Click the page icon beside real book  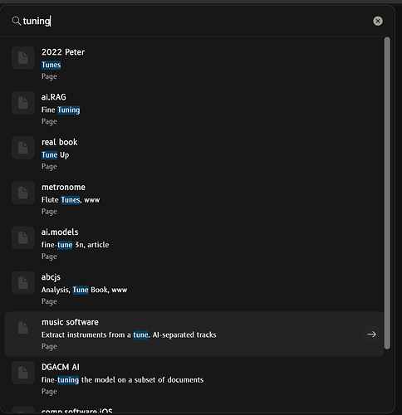[23, 148]
